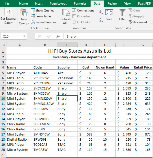Image resolution: width=153 pixels, height=158 pixels.
Task: Click Show Queries
Action: tap(42, 10)
